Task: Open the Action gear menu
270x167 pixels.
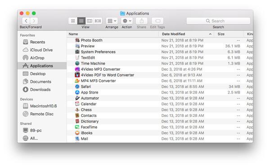Action: click(x=127, y=21)
